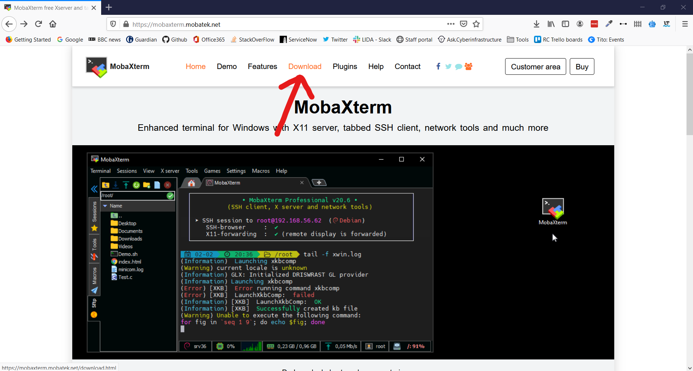The image size is (693, 371).
Task: Click the browser Forward arrow
Action: [x=24, y=24]
